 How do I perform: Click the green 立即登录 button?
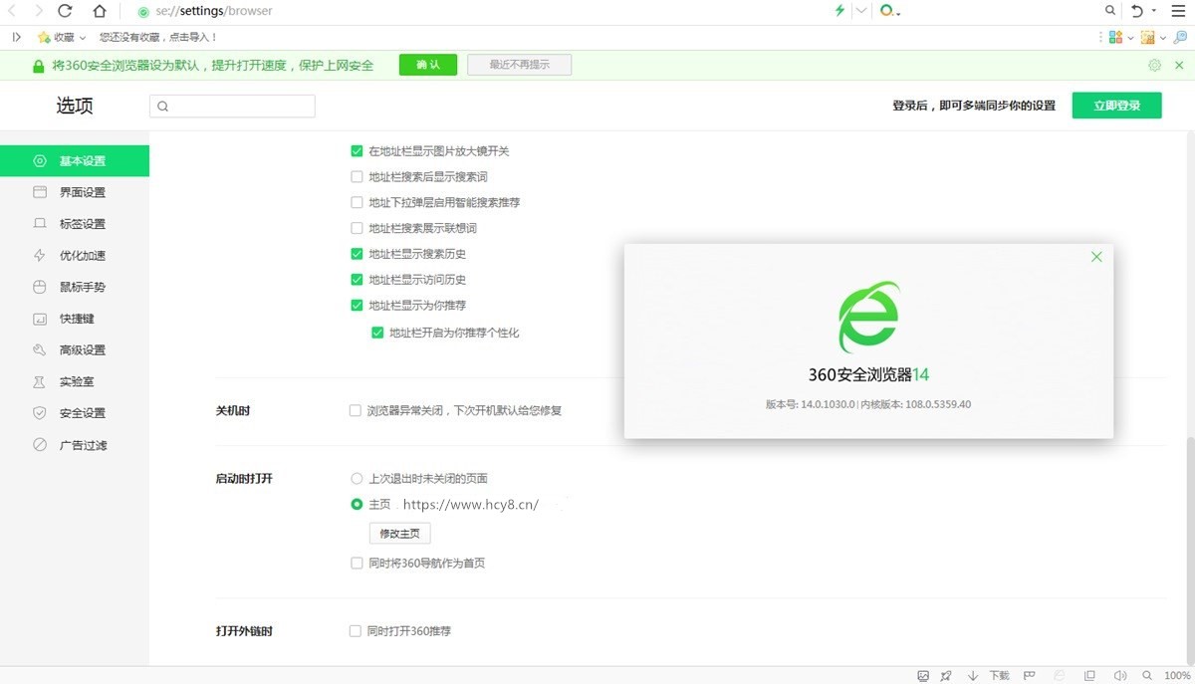click(x=1116, y=106)
